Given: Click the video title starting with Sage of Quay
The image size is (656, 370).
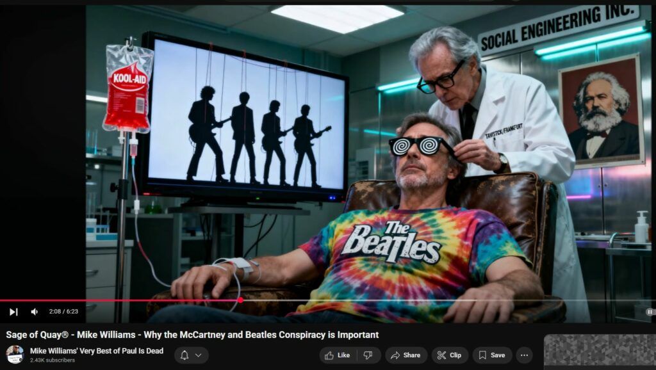Looking at the screenshot, I should coord(192,335).
